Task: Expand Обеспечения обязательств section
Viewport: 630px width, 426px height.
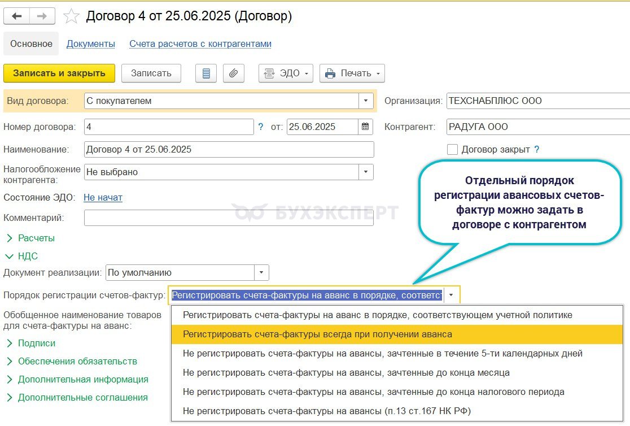Action: pyautogui.click(x=72, y=361)
